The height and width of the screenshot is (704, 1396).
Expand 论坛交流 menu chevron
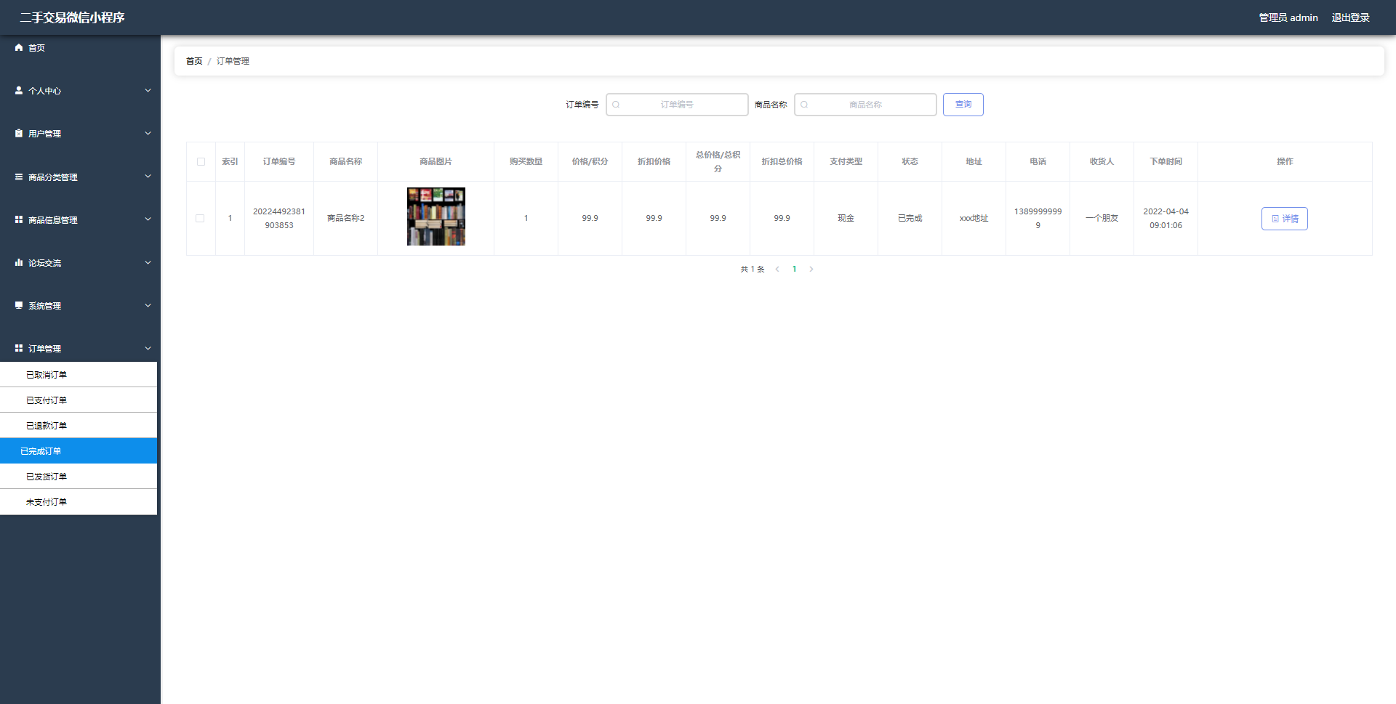tap(148, 262)
